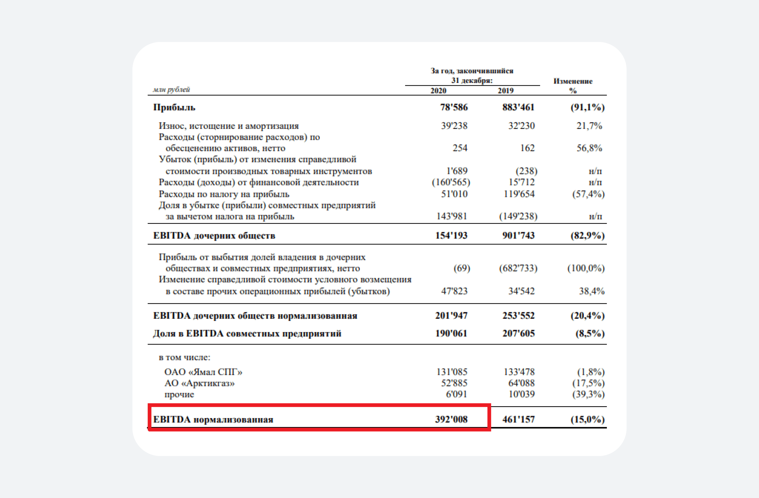This screenshot has width=759, height=498.
Task: Select 'Расходы по налогу на прибыль' label
Action: coord(224,194)
